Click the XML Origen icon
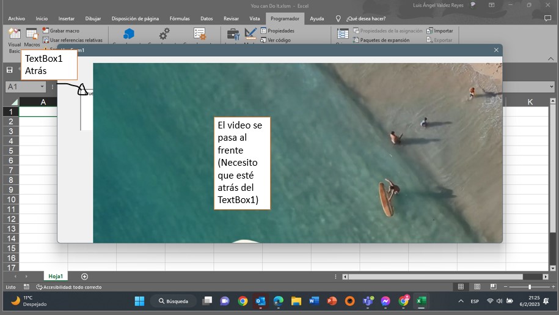Viewport: 559px width, 315px height. [x=343, y=34]
